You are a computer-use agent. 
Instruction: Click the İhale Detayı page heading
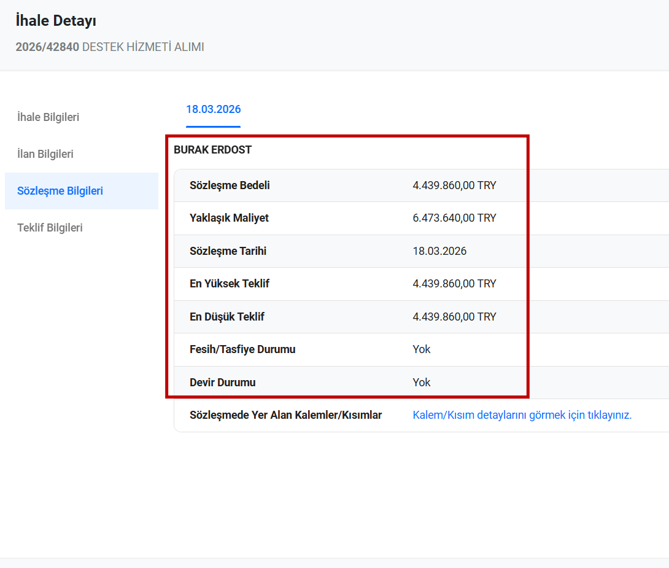[56, 21]
